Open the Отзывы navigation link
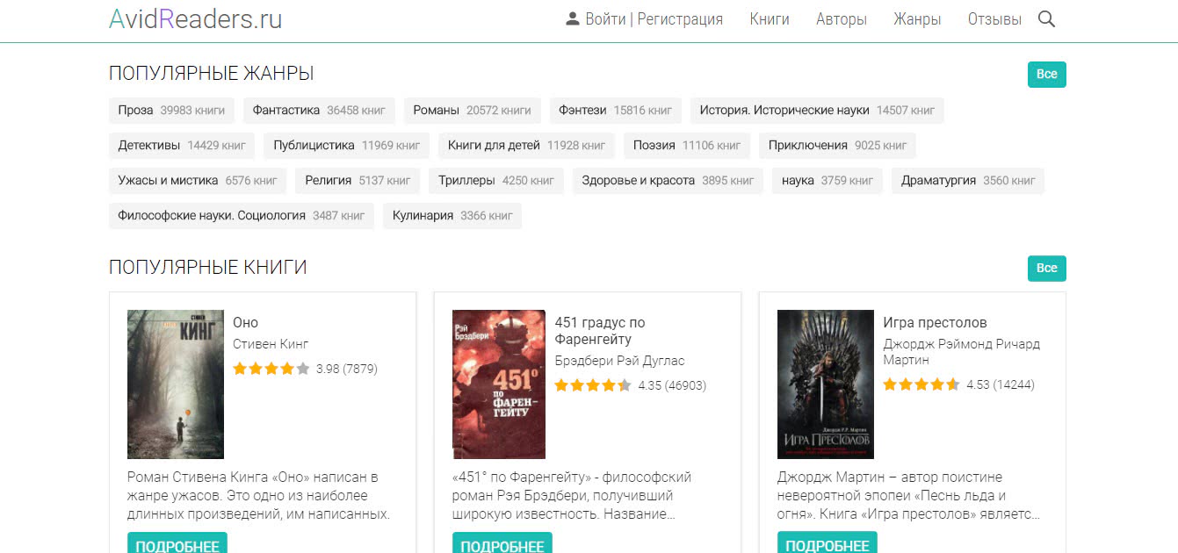Image resolution: width=1178 pixels, height=553 pixels. (x=994, y=19)
